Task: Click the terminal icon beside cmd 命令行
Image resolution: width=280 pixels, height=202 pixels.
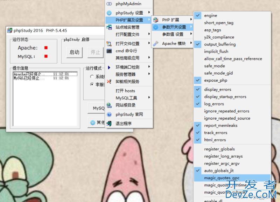Action: [x=109, y=51]
